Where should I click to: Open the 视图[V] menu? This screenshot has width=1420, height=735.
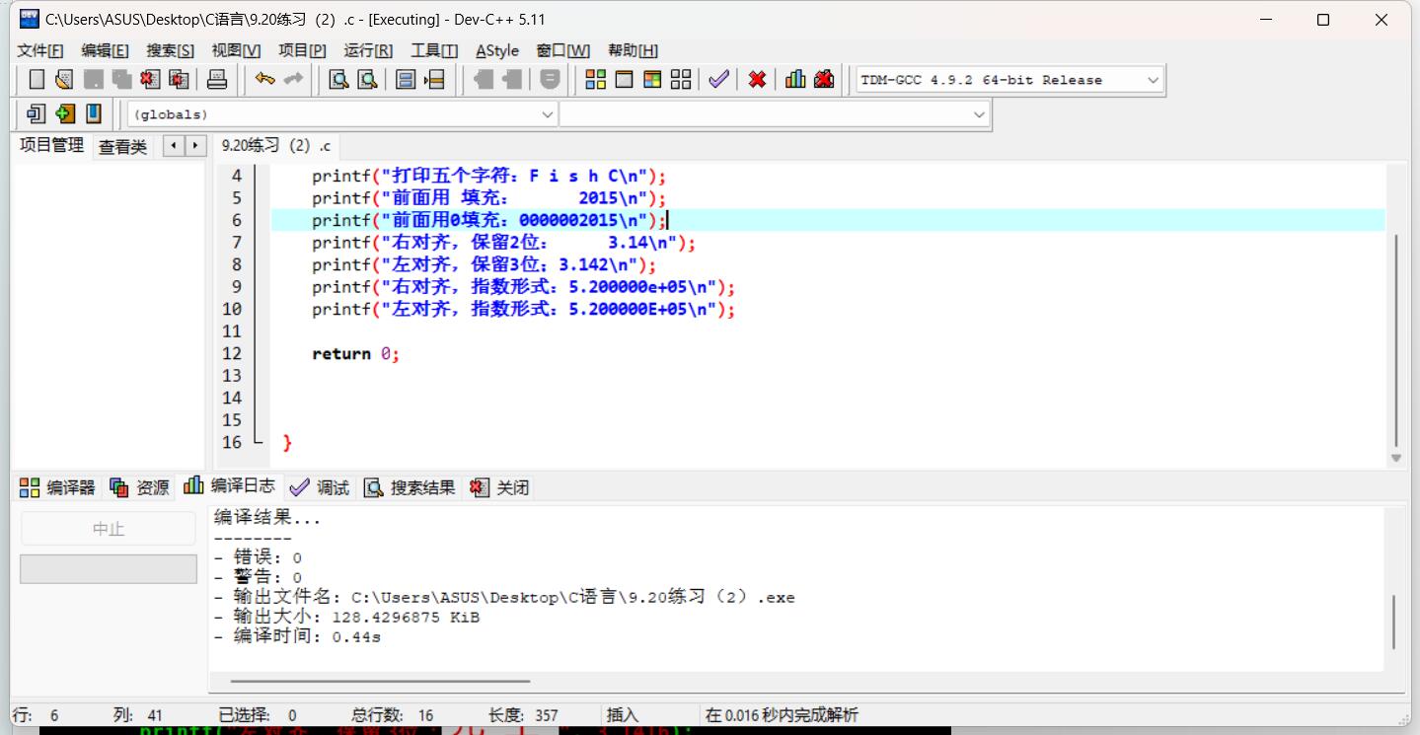pos(237,50)
